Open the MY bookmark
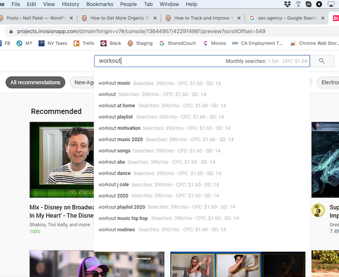339x277 pixels. [24, 43]
